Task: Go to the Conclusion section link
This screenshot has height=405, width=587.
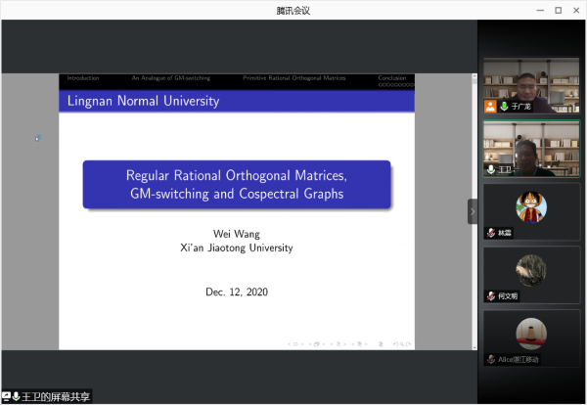Action: click(391, 77)
